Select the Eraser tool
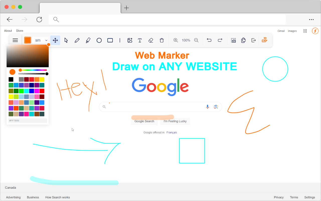Image resolution: width=321 pixels, height=201 pixels. pyautogui.click(x=151, y=40)
